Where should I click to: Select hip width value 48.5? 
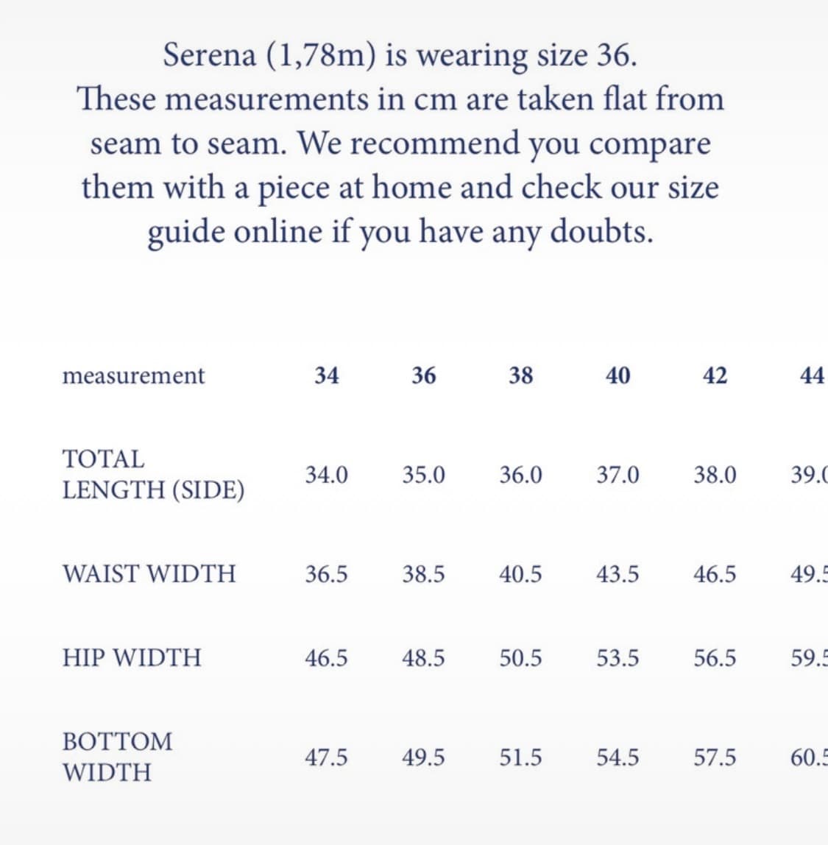[423, 657]
